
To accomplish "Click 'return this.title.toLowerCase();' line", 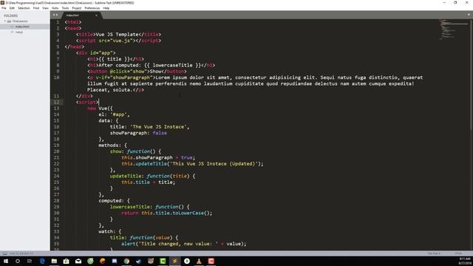I will 166,213.
